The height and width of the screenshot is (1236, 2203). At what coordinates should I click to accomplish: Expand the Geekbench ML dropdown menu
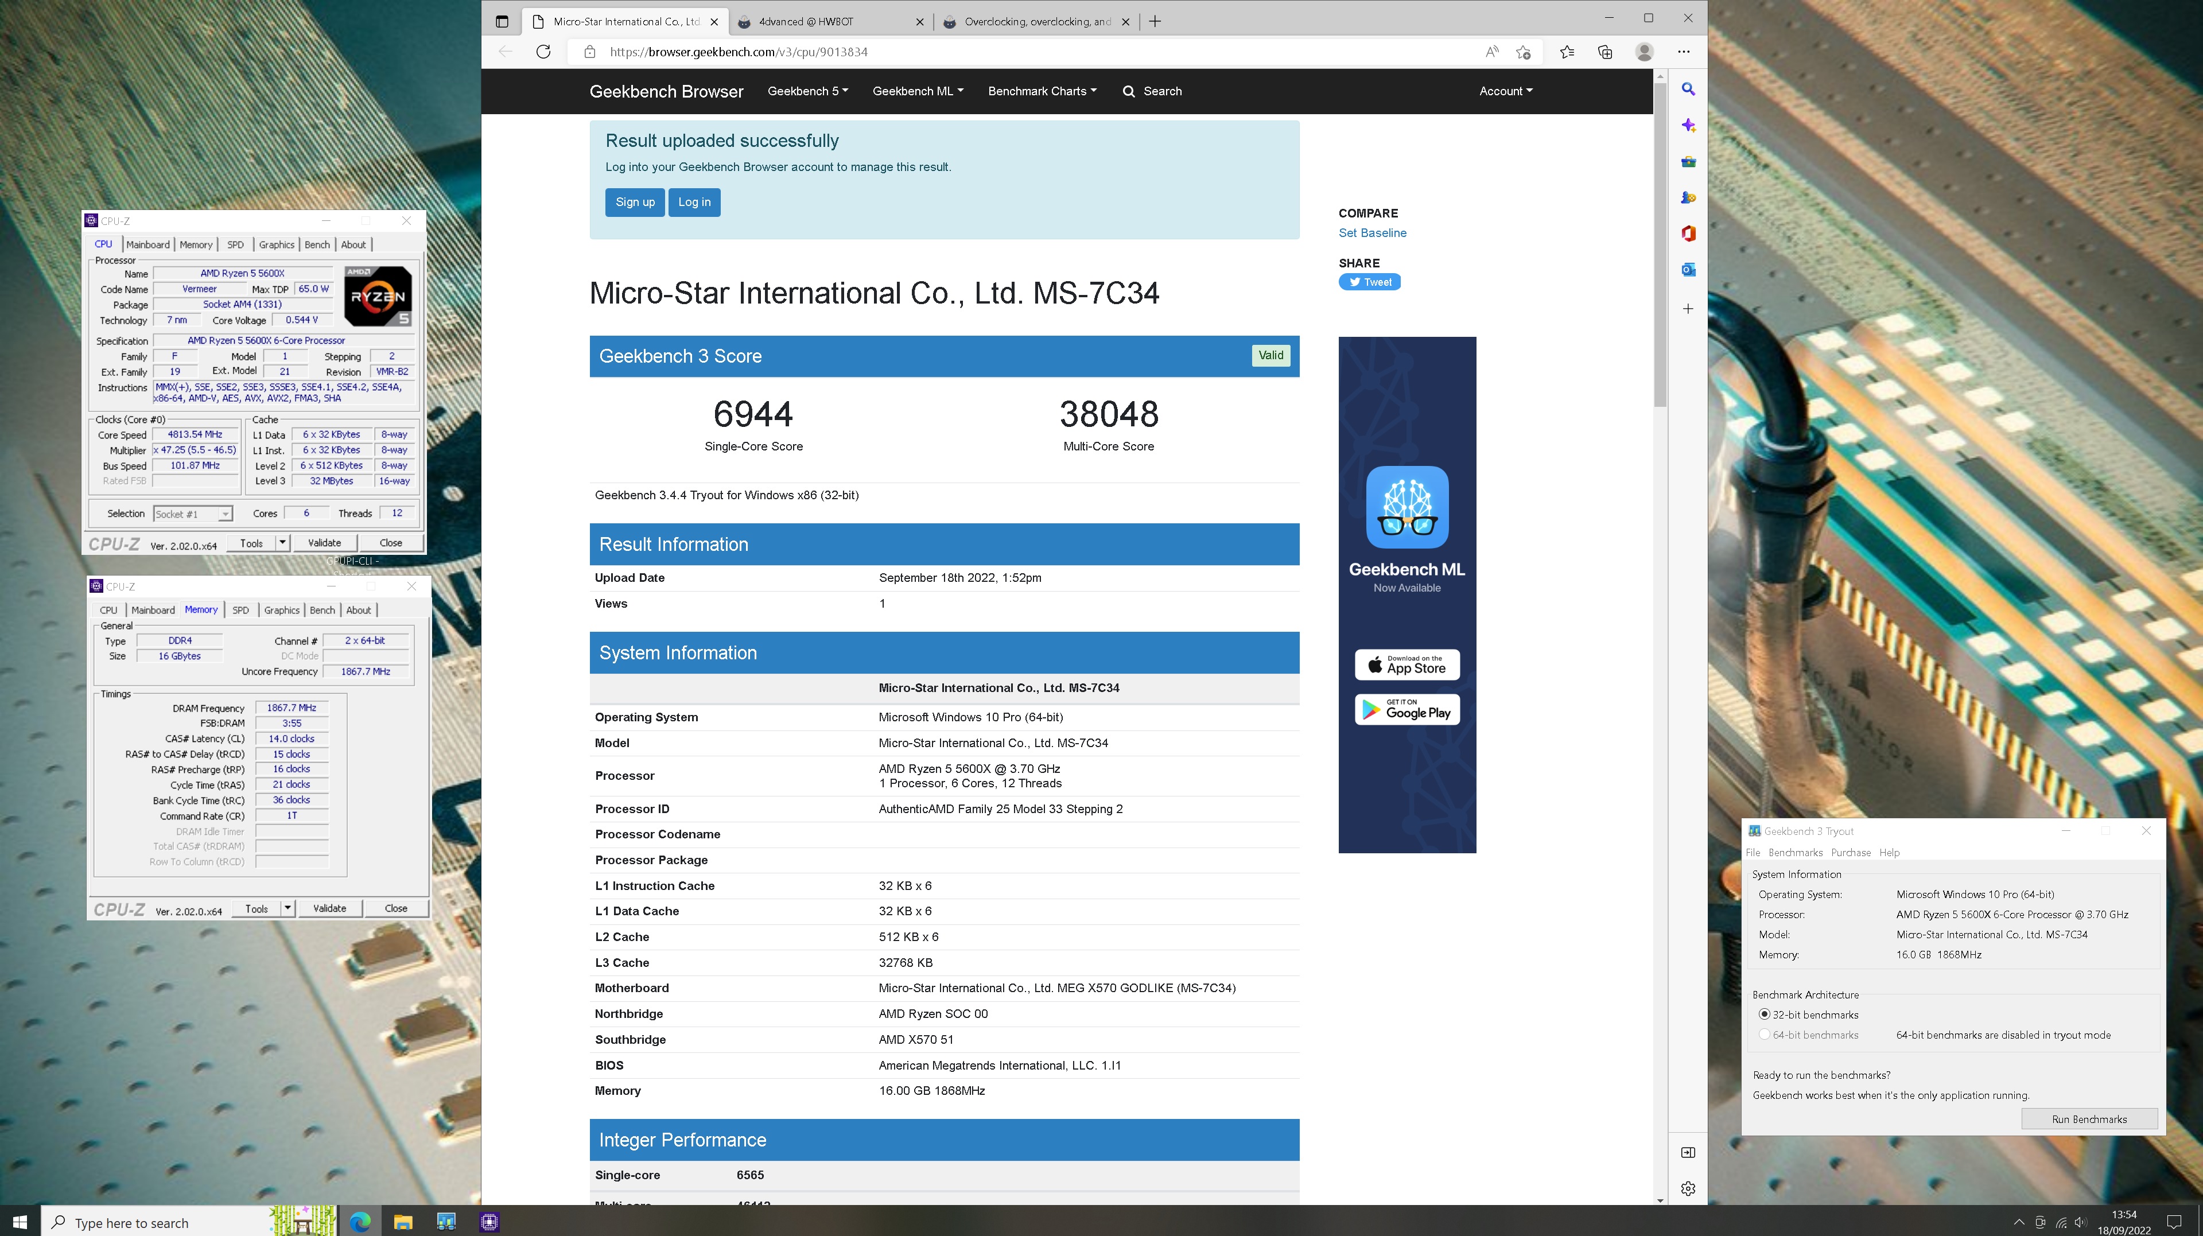[918, 92]
